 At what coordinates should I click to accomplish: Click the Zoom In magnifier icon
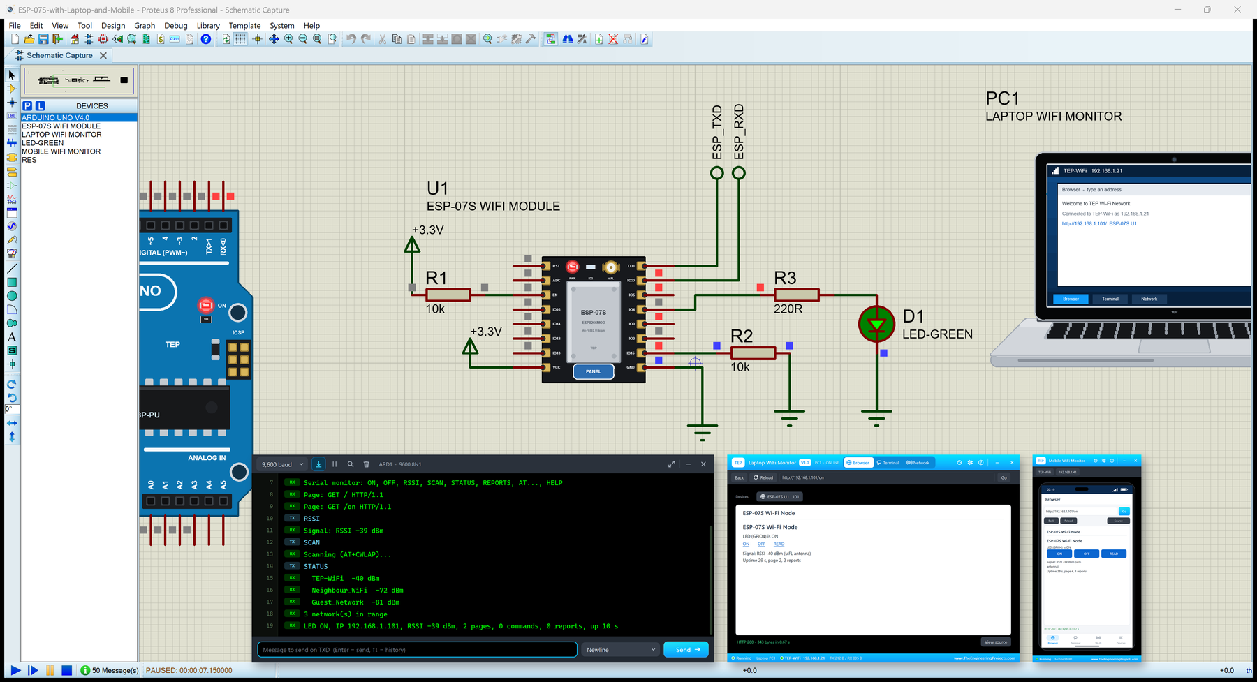[288, 39]
